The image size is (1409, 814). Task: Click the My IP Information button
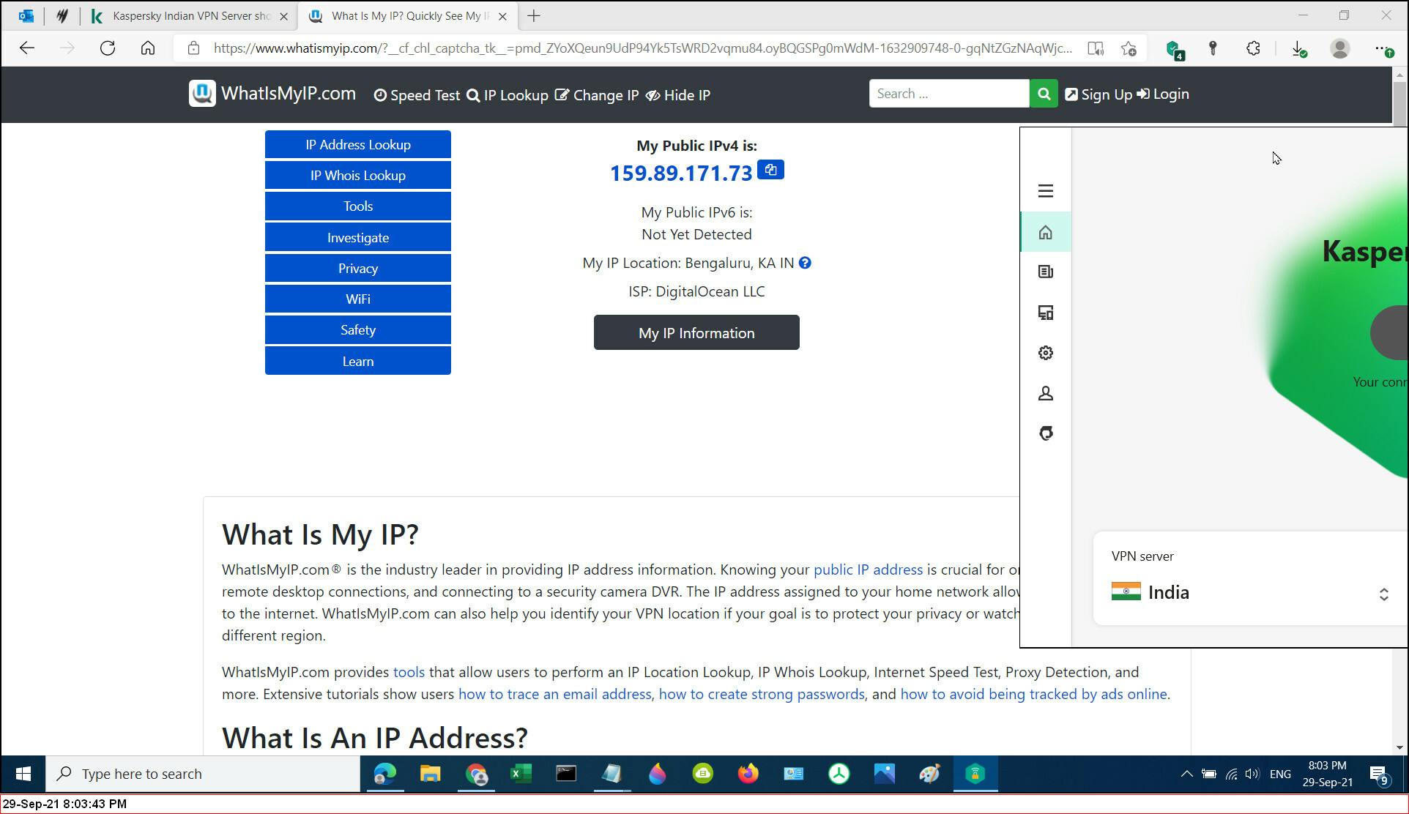(696, 333)
